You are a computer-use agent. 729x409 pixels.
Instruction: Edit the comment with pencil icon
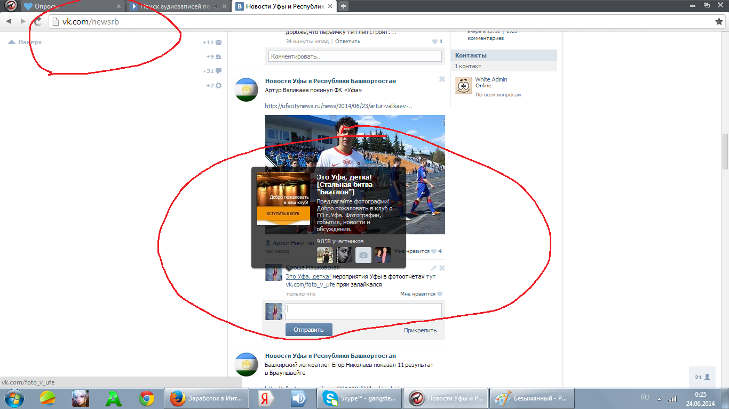pos(434,268)
